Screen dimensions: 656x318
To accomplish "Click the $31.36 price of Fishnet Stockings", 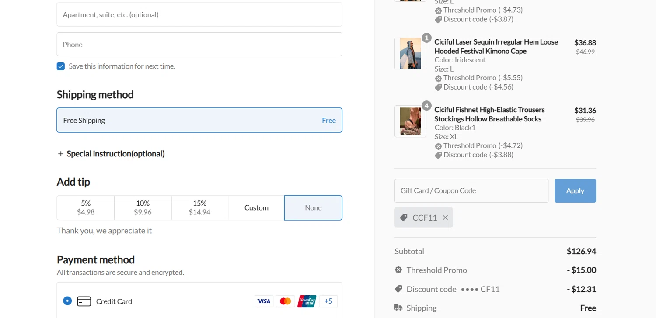I will [x=585, y=111].
